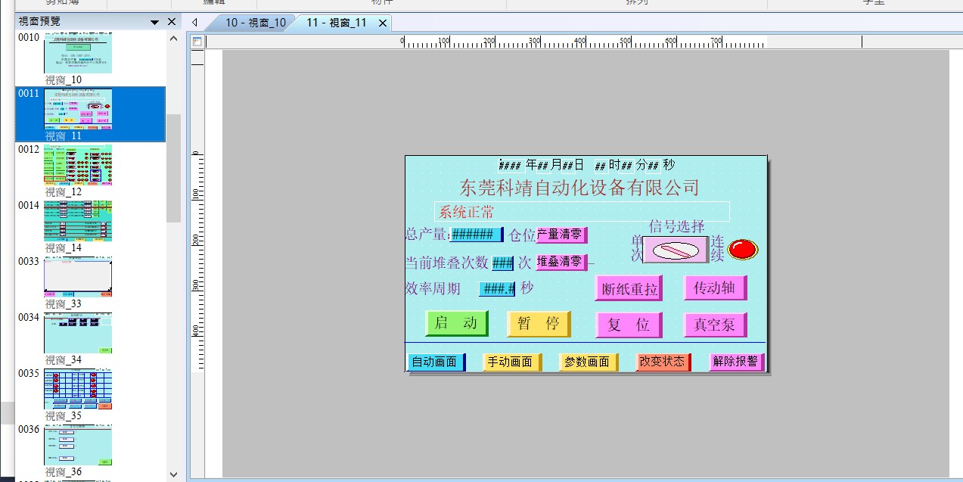Close the 11 - 視窗_11 tab
This screenshot has height=482, width=963.
point(383,23)
